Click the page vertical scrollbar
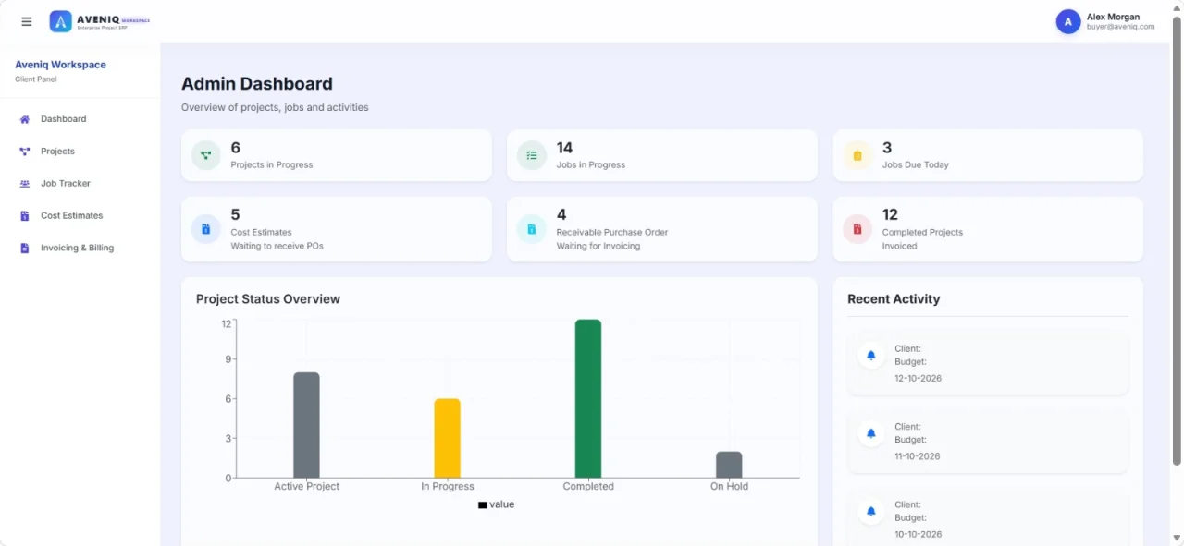The height and width of the screenshot is (546, 1184). [1177, 240]
